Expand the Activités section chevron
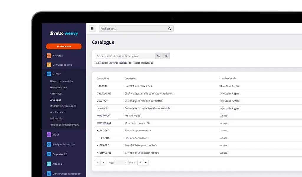The image size is (302, 177). (x=44, y=56)
